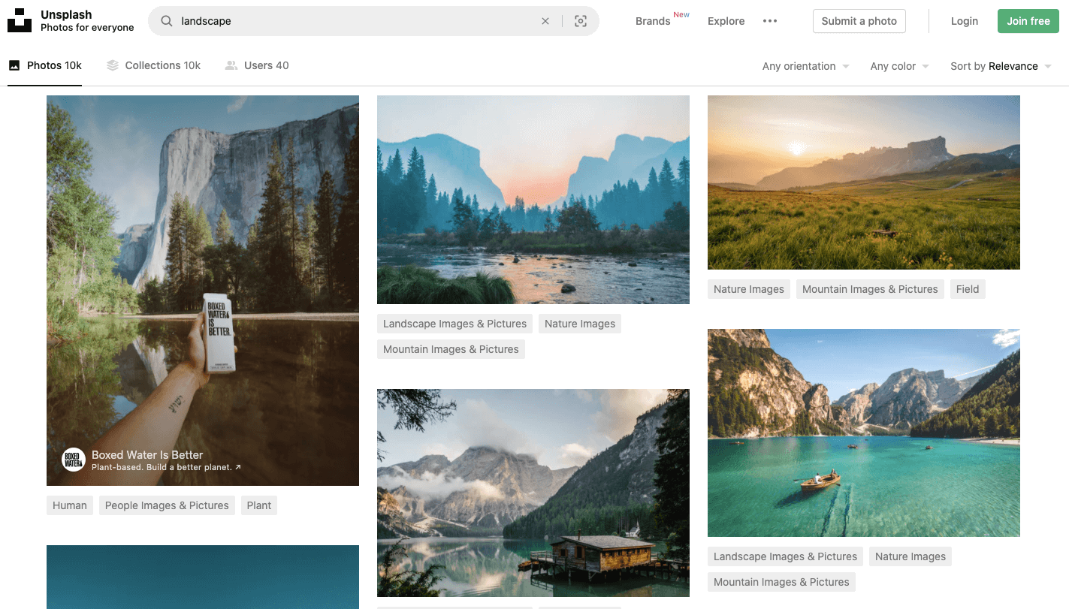Open the Brands page
Image resolution: width=1069 pixels, height=609 pixels.
(653, 21)
